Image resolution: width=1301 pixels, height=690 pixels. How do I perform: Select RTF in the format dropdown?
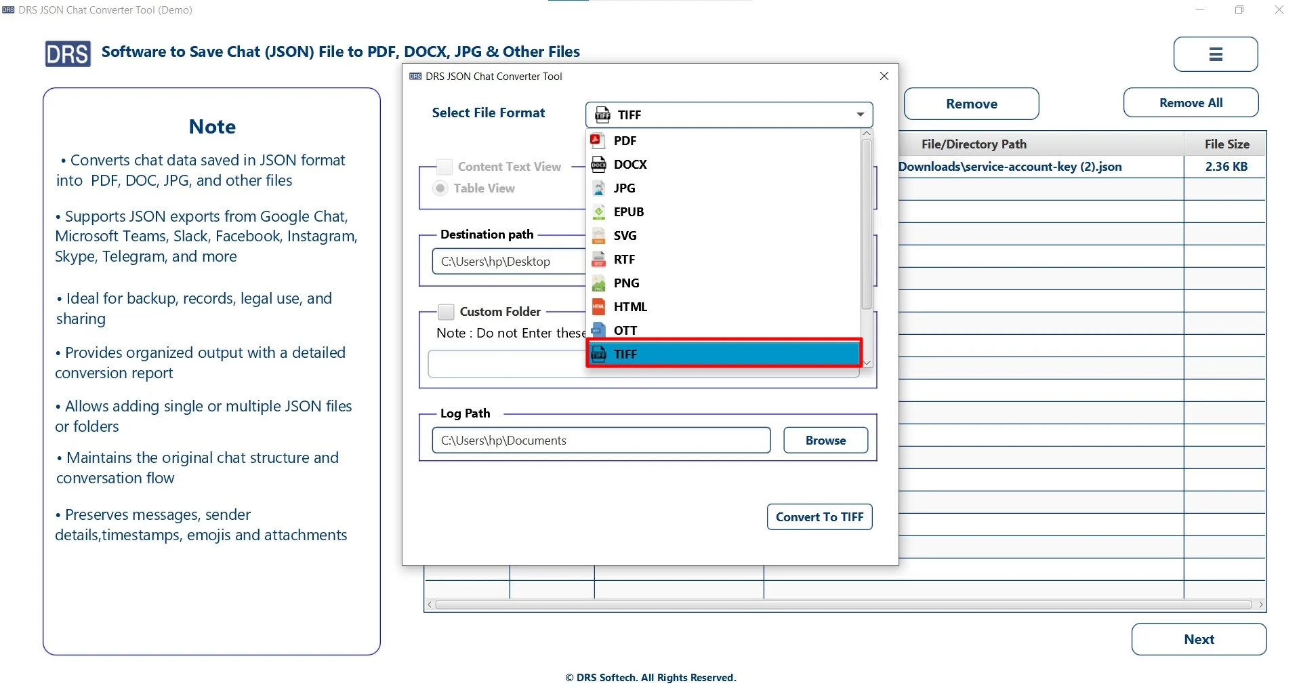[x=623, y=259]
